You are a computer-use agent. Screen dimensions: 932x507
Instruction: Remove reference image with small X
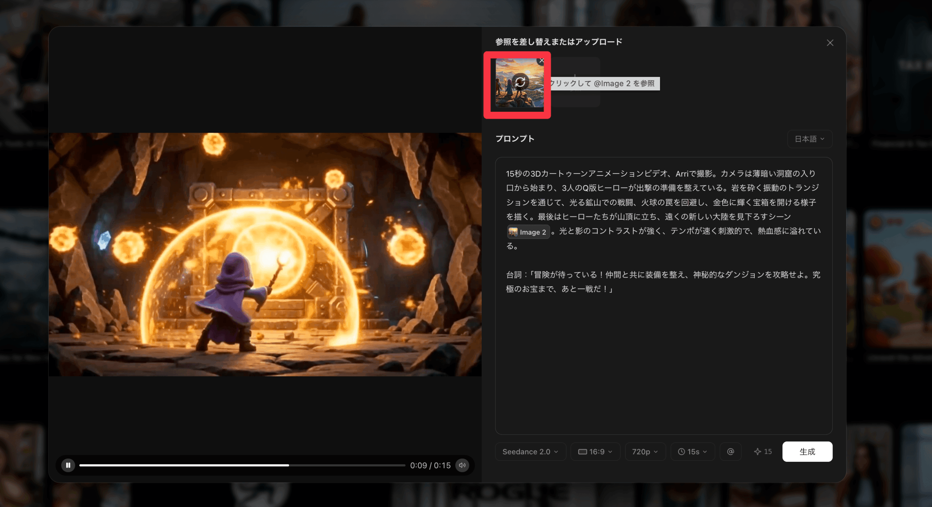pyautogui.click(x=541, y=61)
